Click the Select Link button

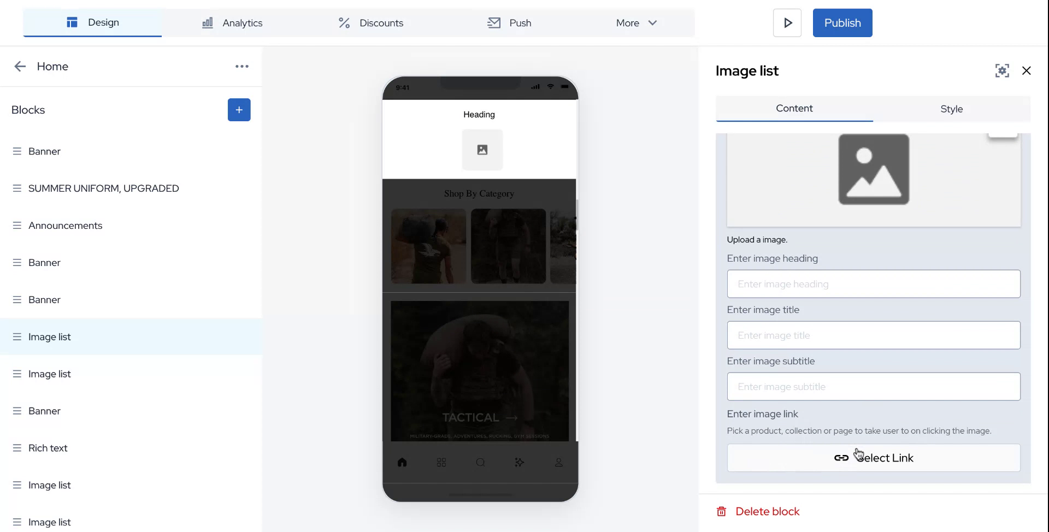pyautogui.click(x=873, y=458)
